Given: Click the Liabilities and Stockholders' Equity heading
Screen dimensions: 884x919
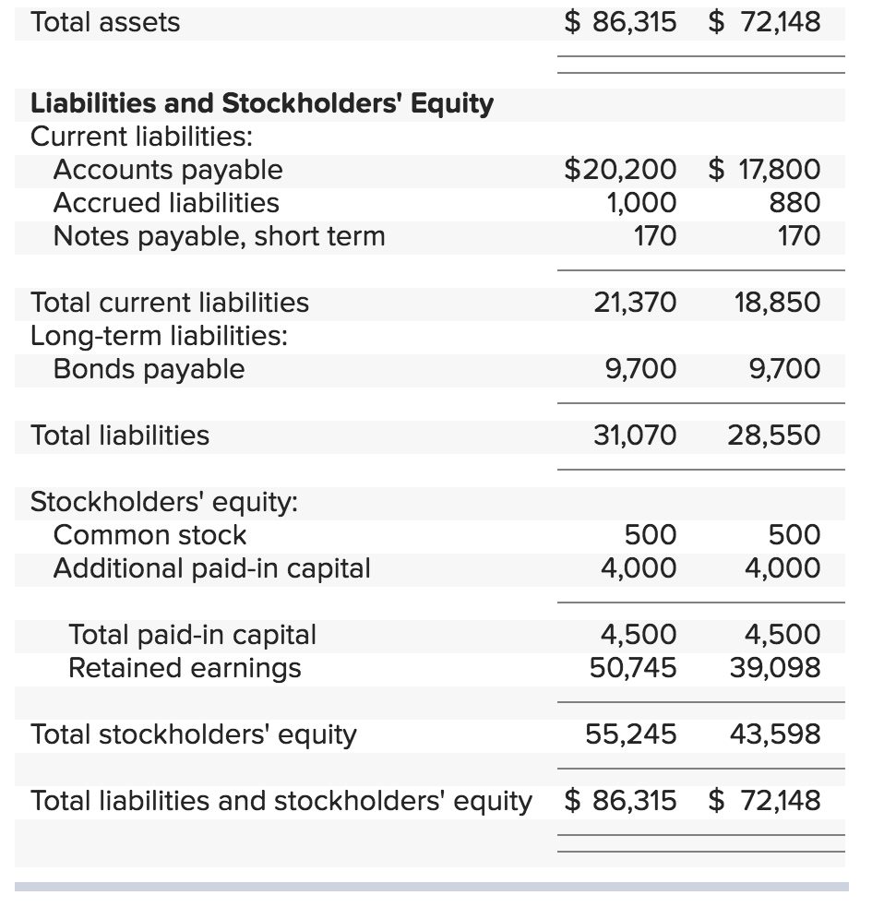Looking at the screenshot, I should click(x=262, y=103).
